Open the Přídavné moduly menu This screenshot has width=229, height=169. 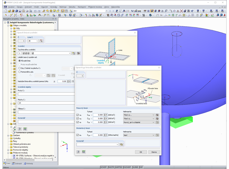(95, 7)
